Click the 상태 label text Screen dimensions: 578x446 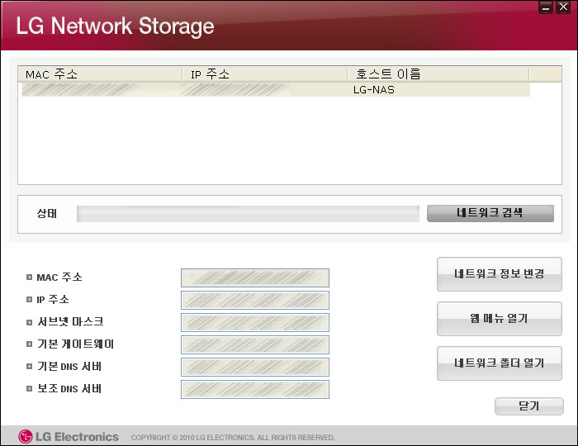click(x=47, y=213)
